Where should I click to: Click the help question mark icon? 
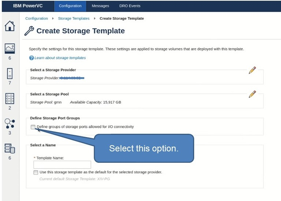pos(32,58)
